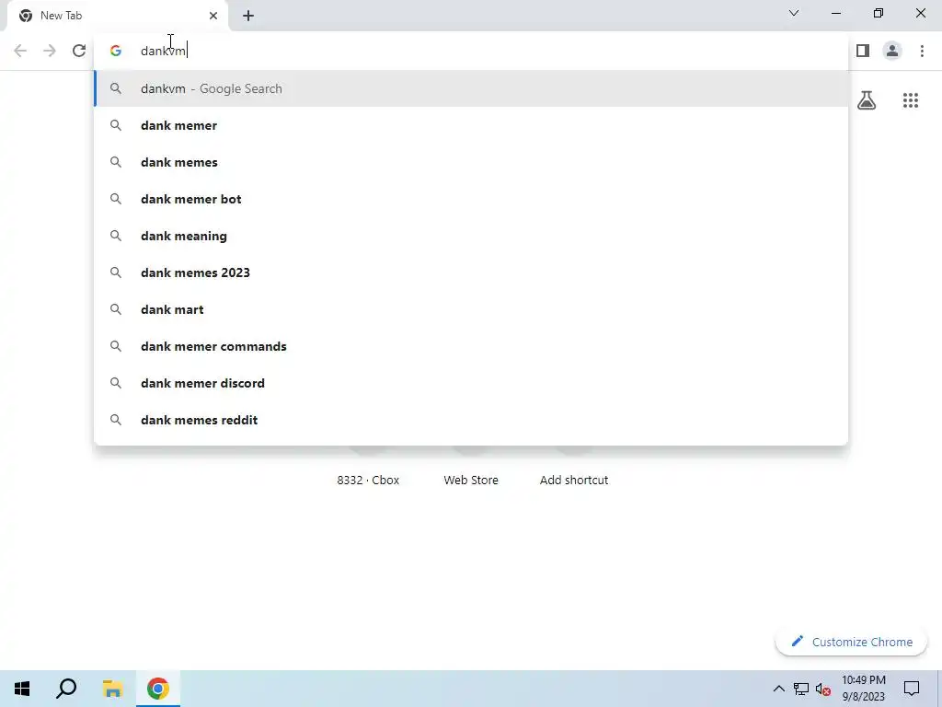This screenshot has height=707, width=942.
Task: Close the New Tab tab
Action: tap(213, 16)
